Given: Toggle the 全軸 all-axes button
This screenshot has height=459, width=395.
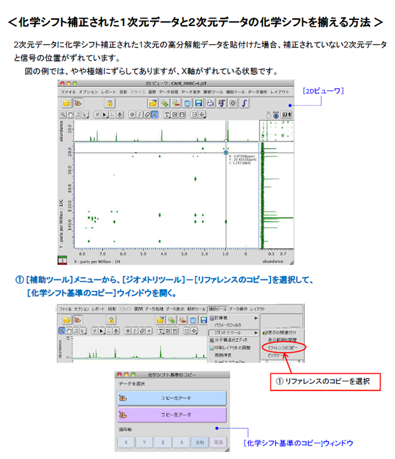Looking at the screenshot, I should click(200, 442).
